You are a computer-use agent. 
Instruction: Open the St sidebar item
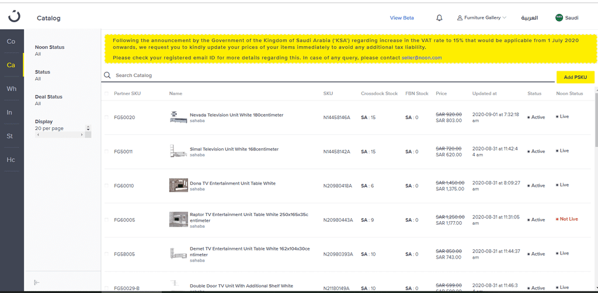[x=11, y=136]
